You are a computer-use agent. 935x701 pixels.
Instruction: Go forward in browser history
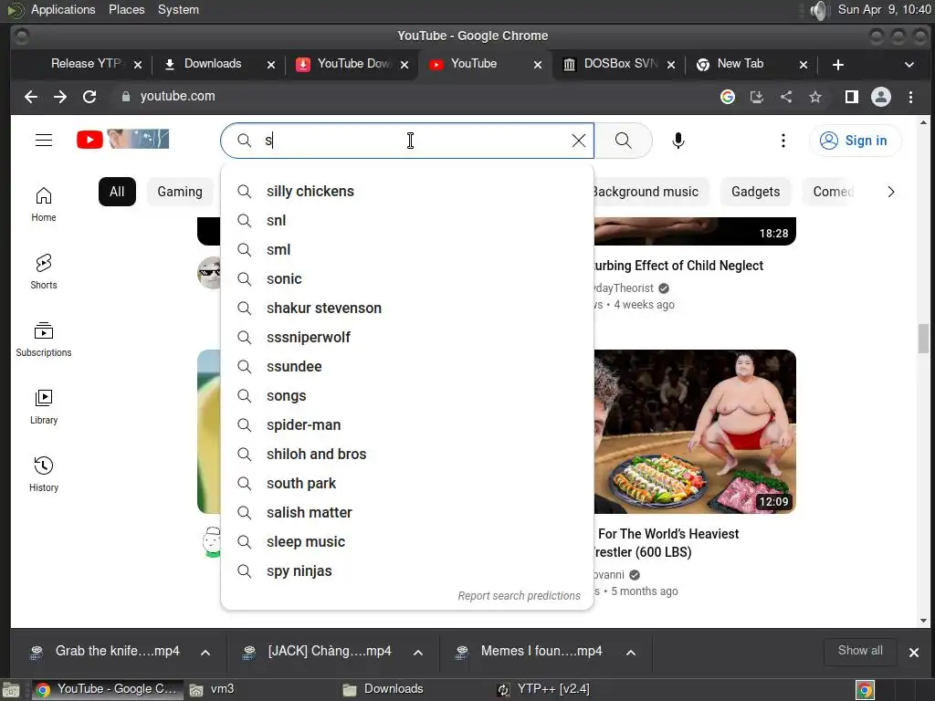pyautogui.click(x=60, y=97)
